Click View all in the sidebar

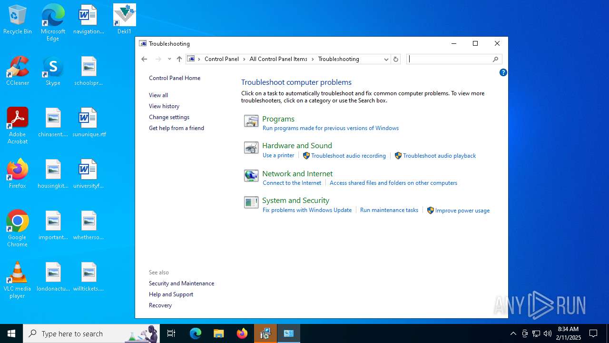pyautogui.click(x=158, y=95)
